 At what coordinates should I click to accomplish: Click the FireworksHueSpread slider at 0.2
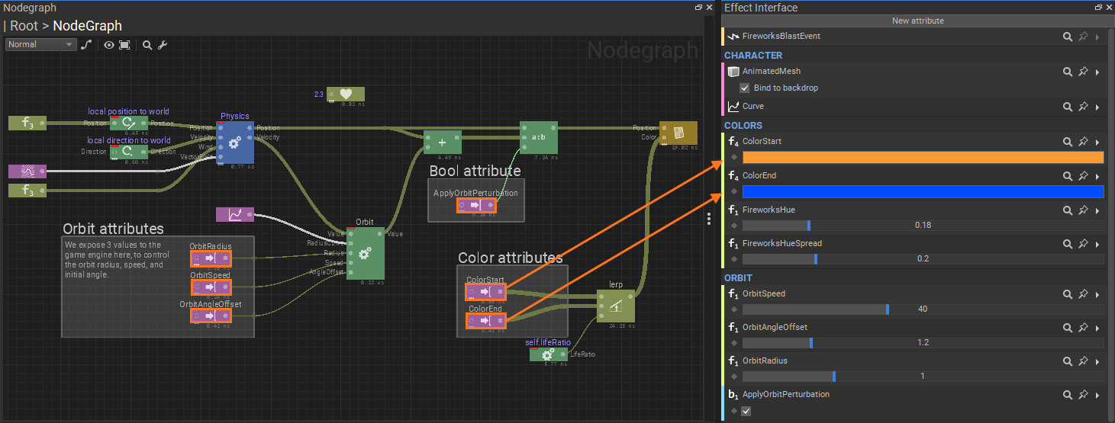(x=923, y=259)
